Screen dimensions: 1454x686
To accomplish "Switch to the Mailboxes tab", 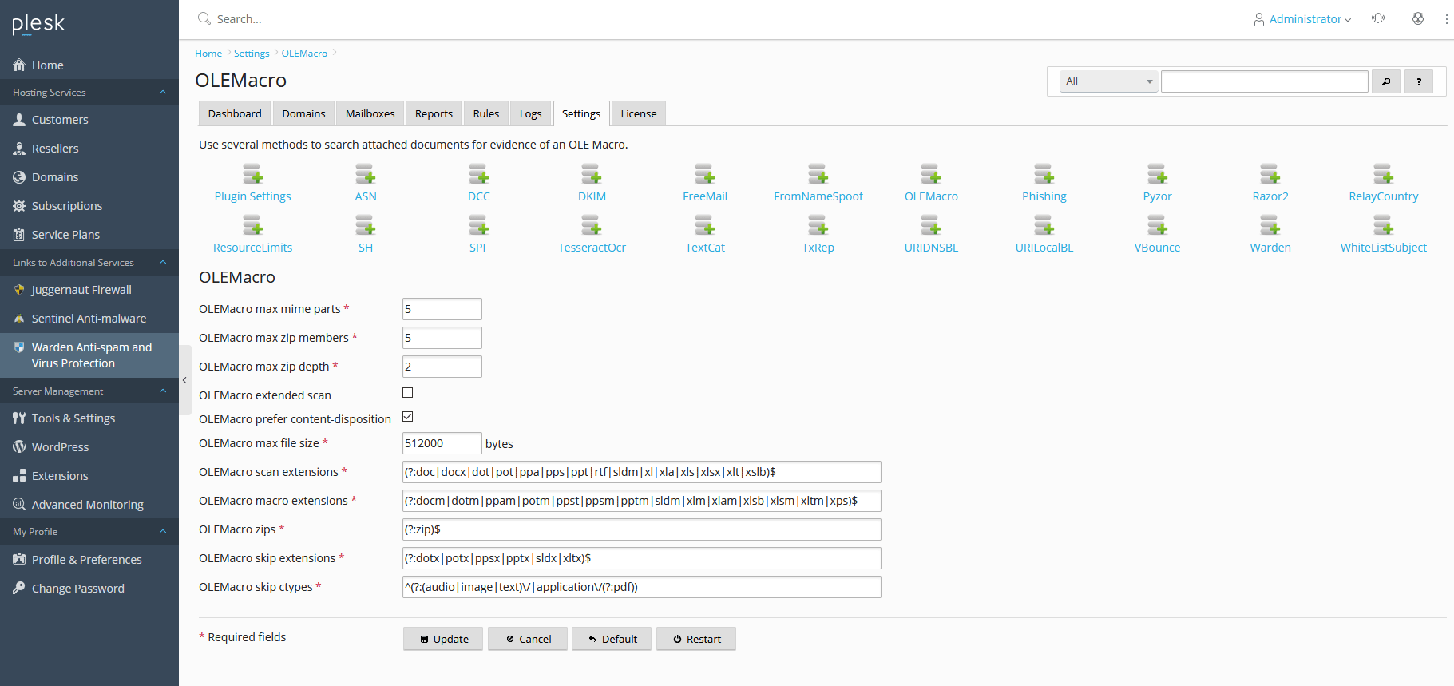I will click(x=370, y=113).
